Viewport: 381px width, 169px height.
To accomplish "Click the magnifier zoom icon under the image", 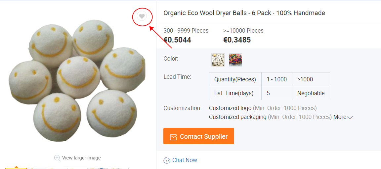I will click(57, 158).
